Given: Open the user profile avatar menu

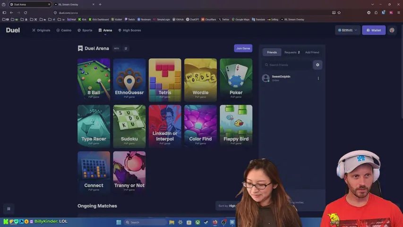Looking at the screenshot, I should [x=392, y=30].
